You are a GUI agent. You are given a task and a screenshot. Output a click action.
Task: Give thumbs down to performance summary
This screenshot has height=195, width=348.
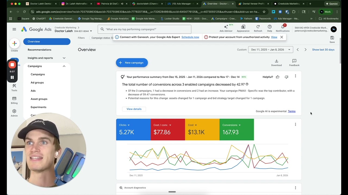coord(286,77)
